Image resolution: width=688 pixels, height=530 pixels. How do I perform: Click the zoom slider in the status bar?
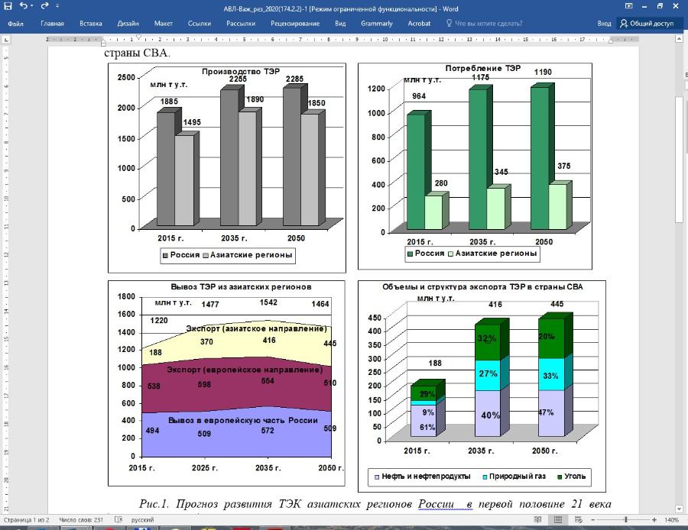(625, 520)
